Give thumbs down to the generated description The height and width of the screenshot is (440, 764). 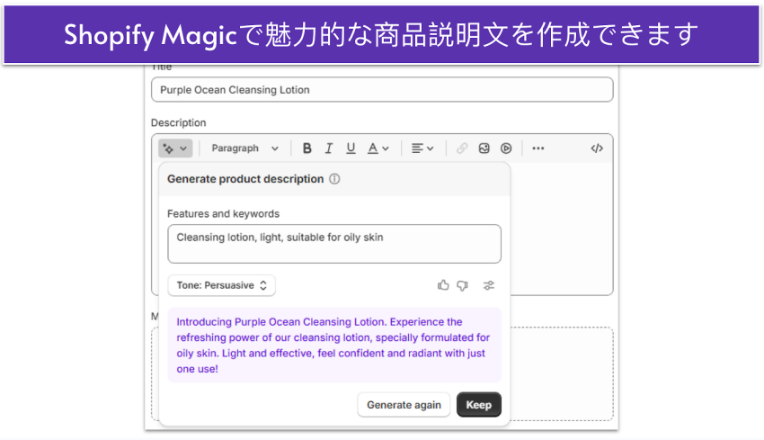coord(462,285)
